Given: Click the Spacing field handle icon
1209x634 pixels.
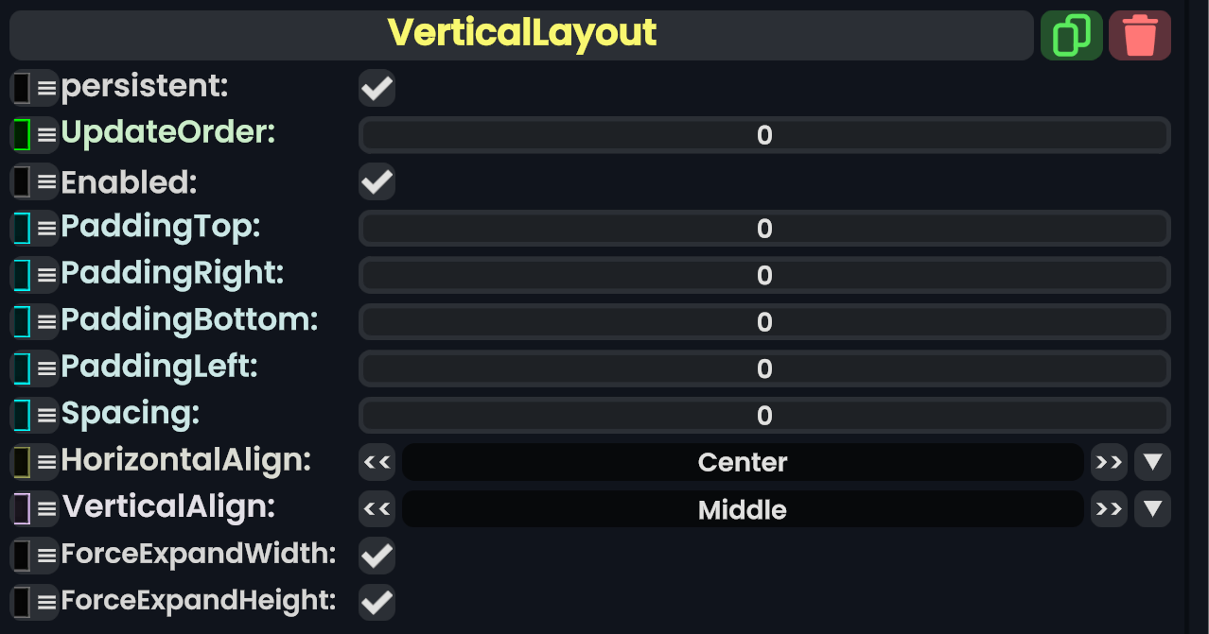Looking at the screenshot, I should 23,414.
